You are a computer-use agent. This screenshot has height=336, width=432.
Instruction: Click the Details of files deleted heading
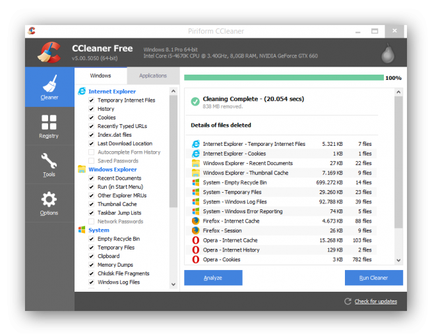tap(221, 125)
